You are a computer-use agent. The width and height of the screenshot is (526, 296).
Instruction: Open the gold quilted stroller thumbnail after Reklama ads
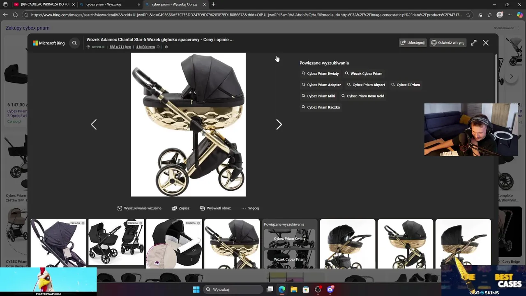click(x=232, y=243)
